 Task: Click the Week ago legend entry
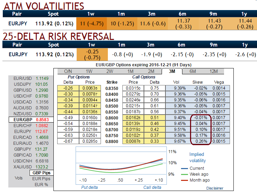point(195,174)
